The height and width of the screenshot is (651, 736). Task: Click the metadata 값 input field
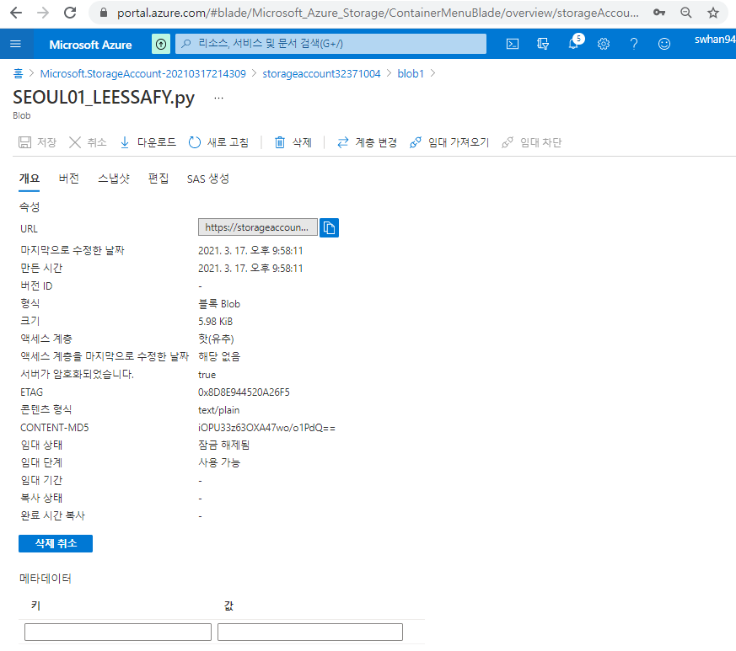click(x=310, y=632)
